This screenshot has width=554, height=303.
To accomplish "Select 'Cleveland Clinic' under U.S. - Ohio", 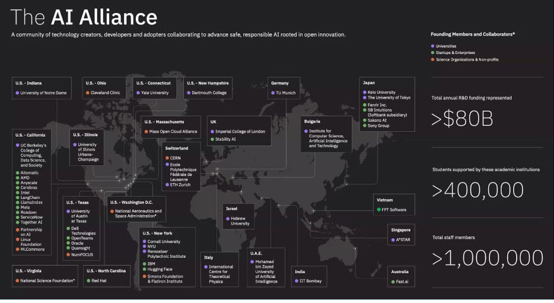I will pos(106,93).
